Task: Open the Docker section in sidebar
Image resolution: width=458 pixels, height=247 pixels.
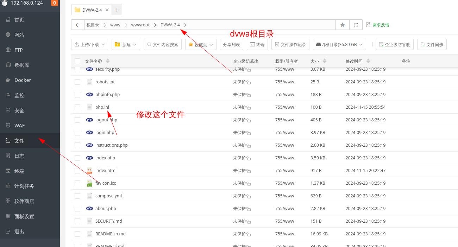Action: (x=23, y=80)
